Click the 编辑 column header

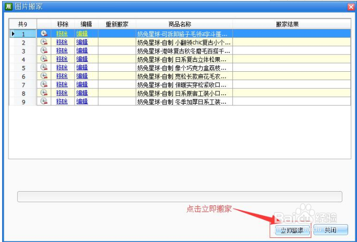coord(86,24)
